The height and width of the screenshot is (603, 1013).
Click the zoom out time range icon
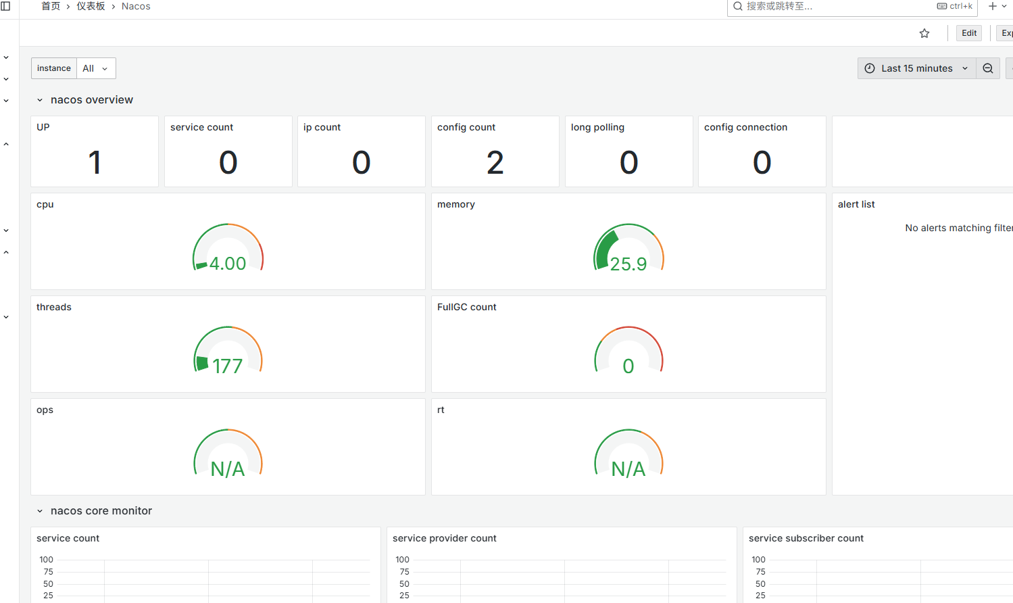988,68
